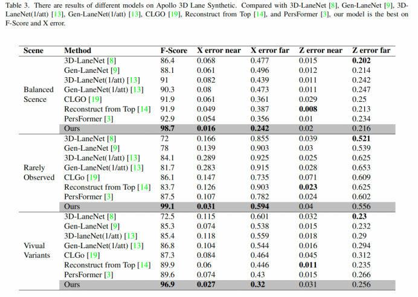
Task: Select the X error near column header
Action: pos(217,51)
